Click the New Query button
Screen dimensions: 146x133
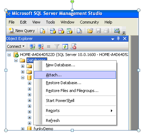(22, 31)
